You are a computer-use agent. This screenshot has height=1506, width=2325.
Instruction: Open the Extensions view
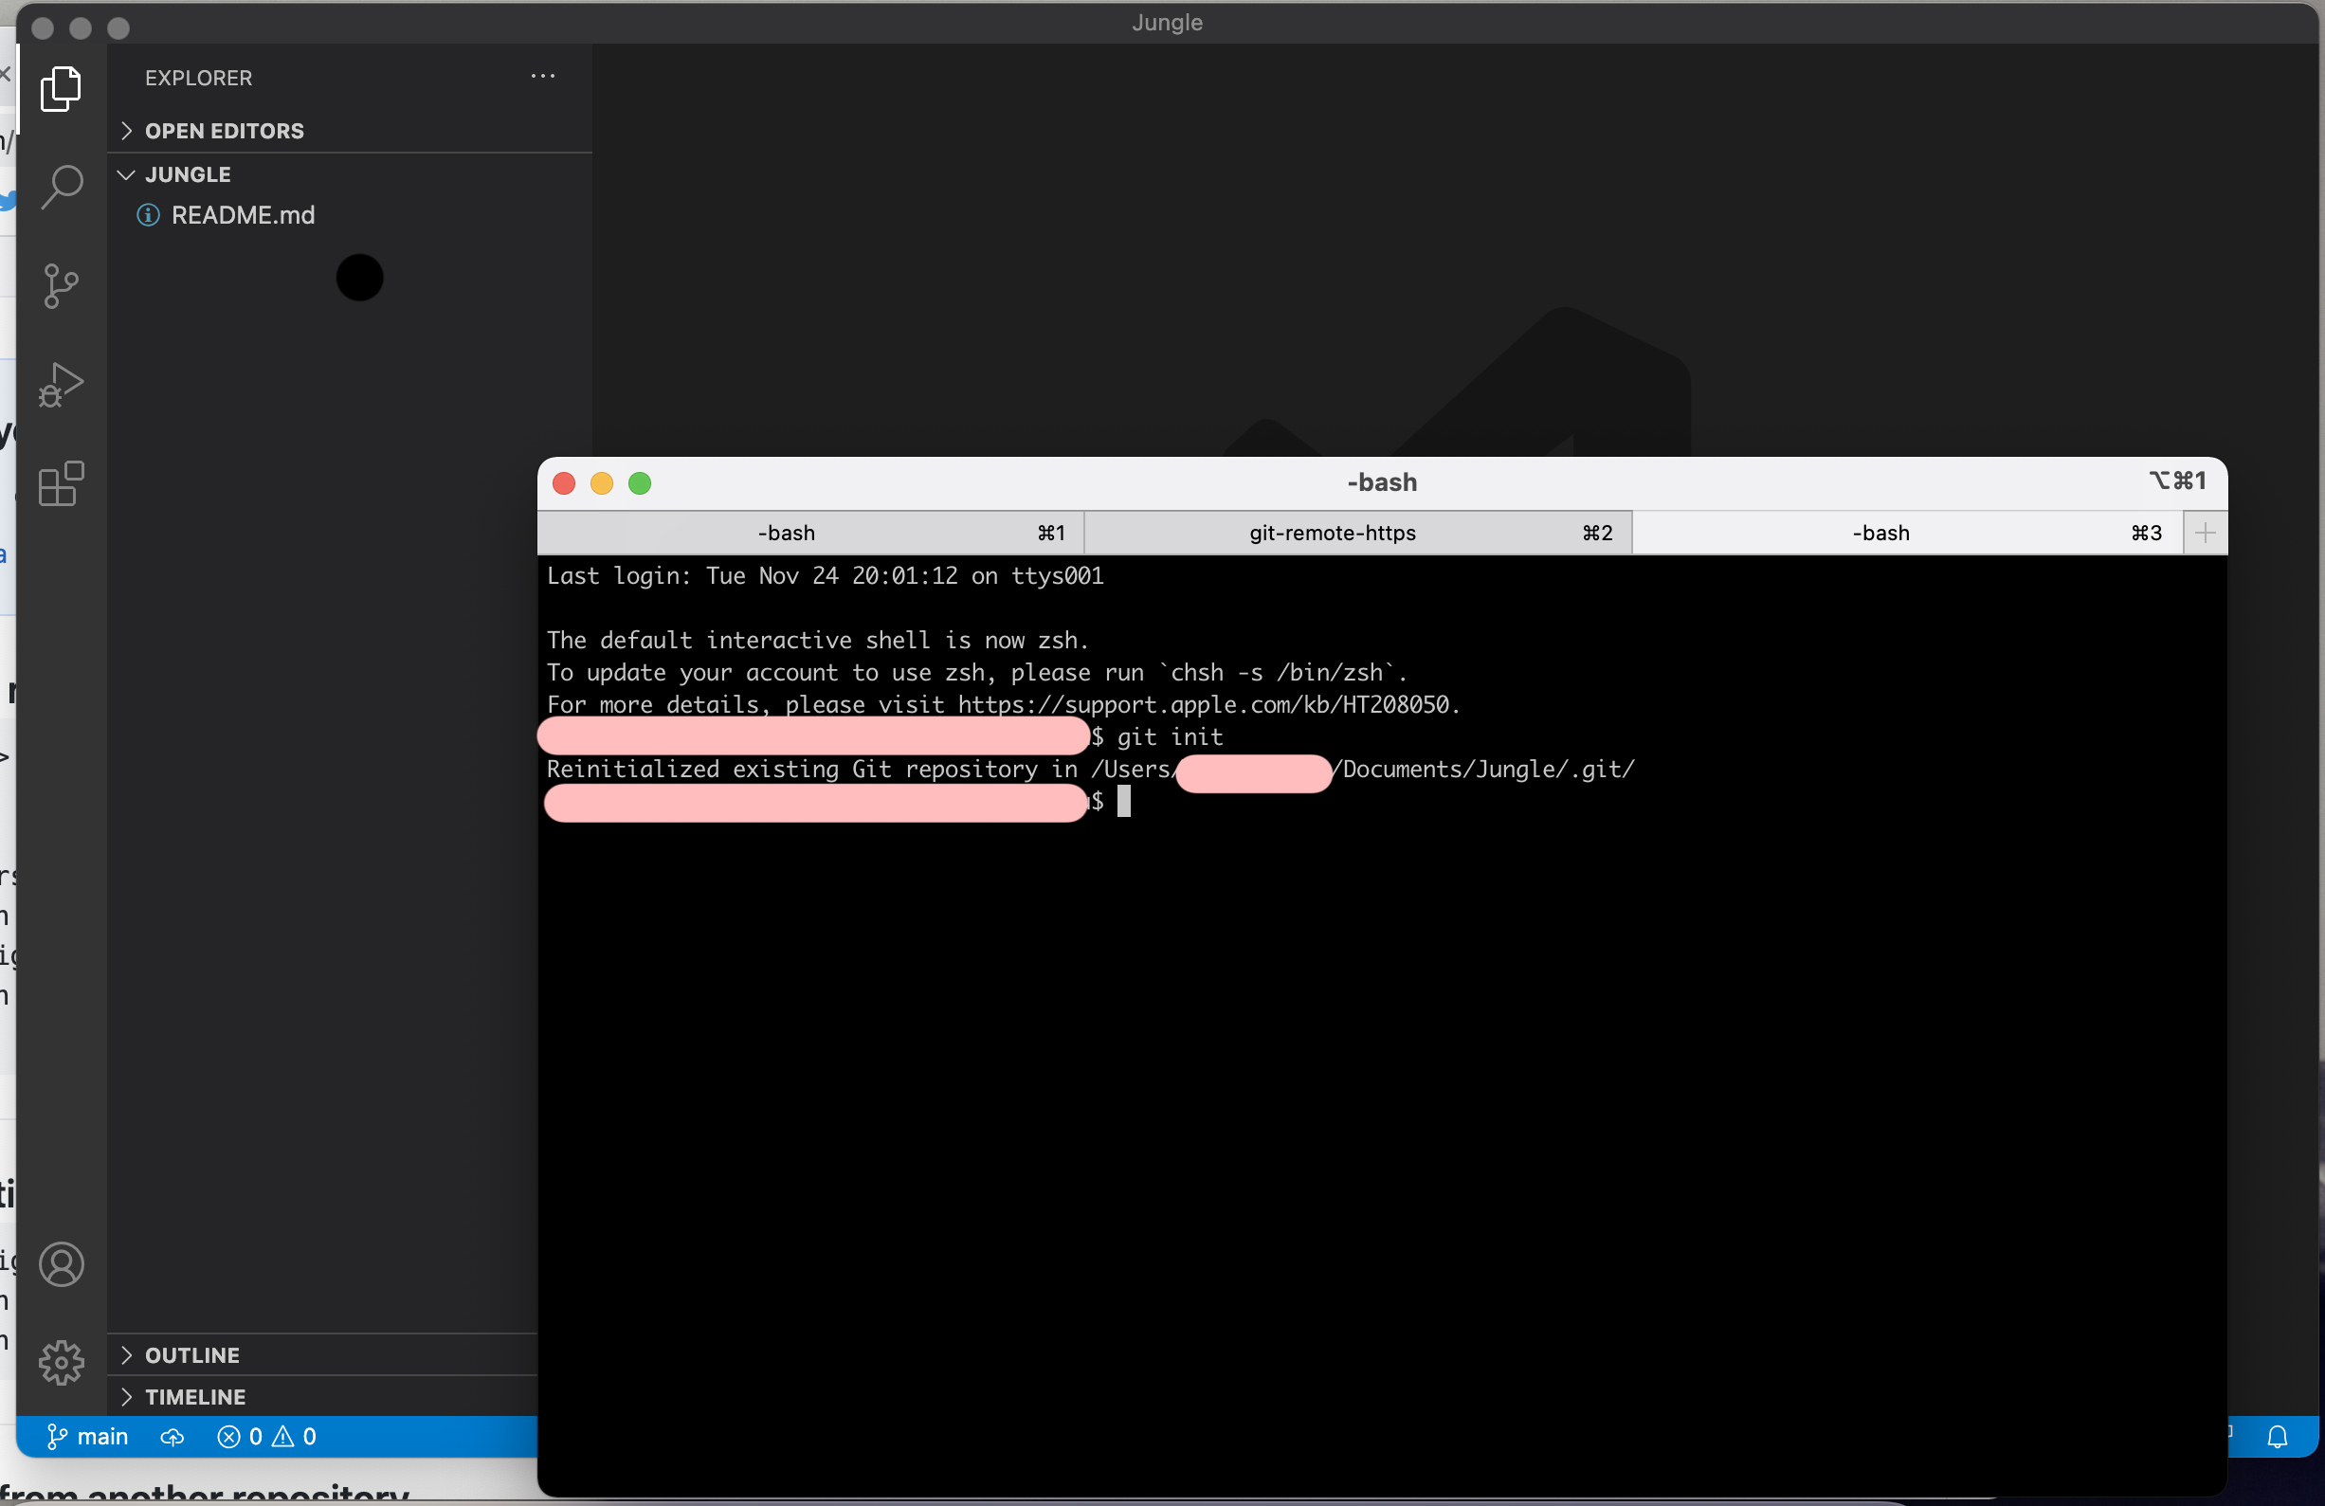[61, 483]
